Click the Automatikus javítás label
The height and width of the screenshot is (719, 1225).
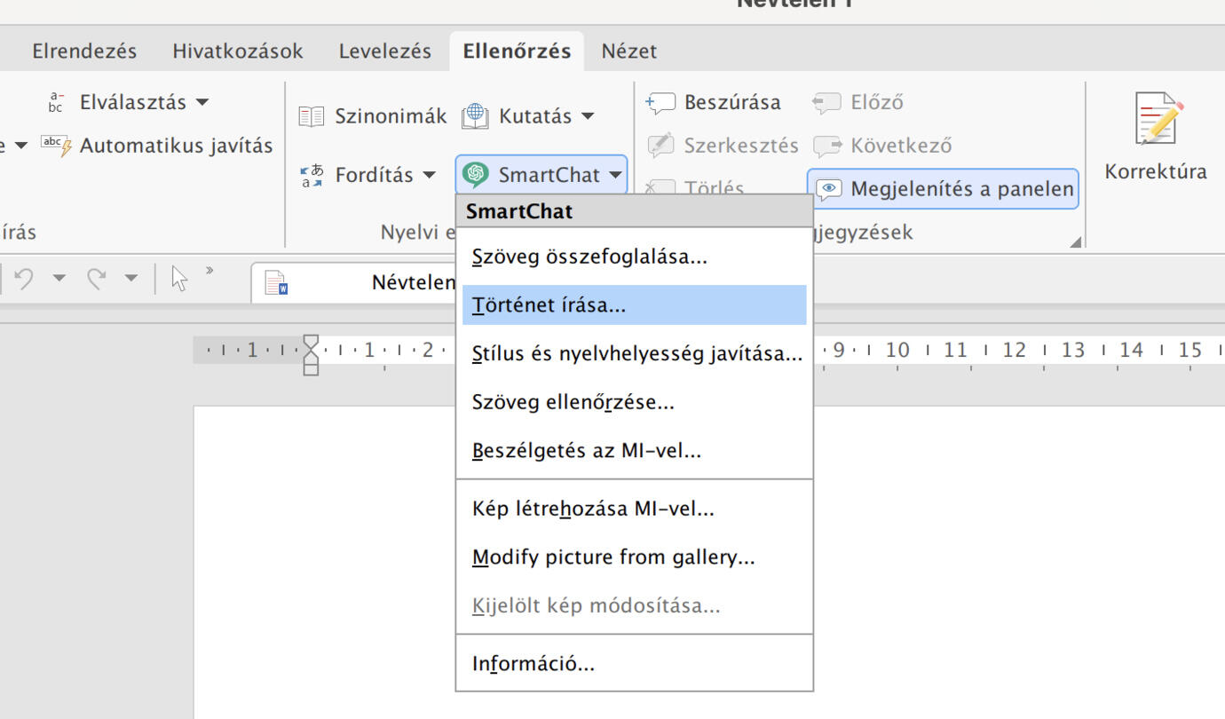tap(177, 146)
